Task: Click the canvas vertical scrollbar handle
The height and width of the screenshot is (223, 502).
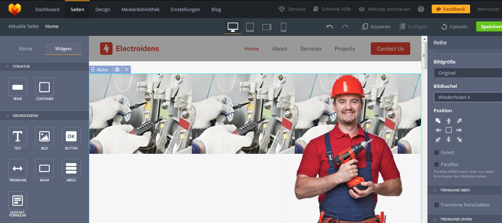Action: [424, 55]
